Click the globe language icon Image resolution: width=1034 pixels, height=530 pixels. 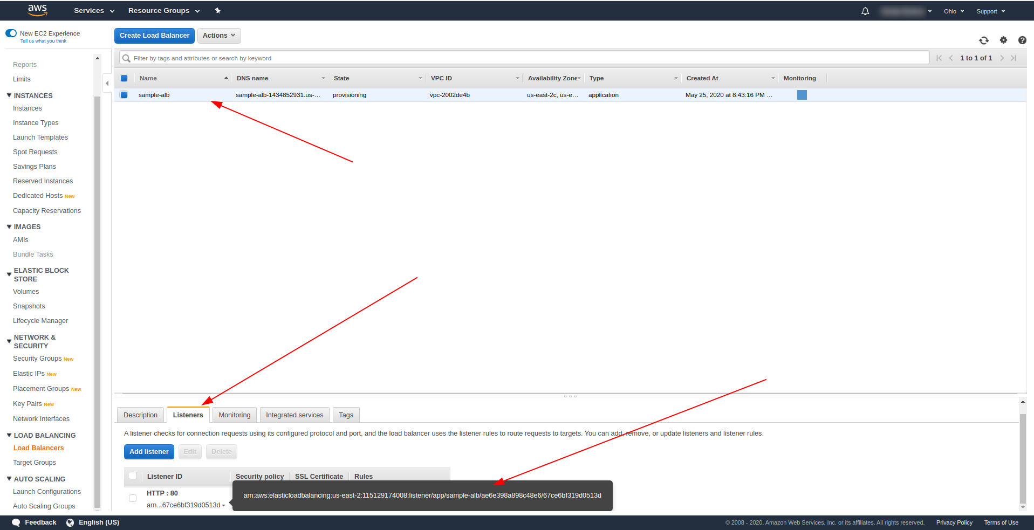pyautogui.click(x=70, y=522)
